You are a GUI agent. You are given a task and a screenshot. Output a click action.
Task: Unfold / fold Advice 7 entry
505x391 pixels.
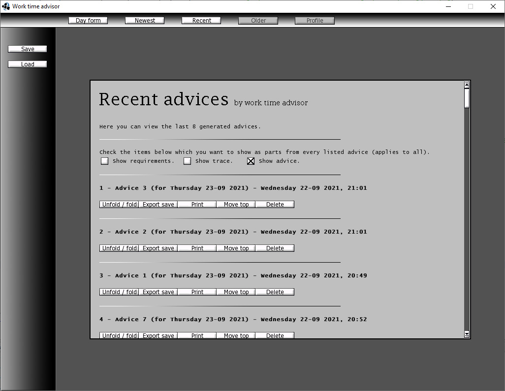click(x=119, y=335)
